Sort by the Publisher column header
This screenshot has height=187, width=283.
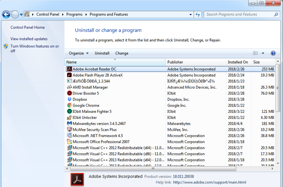click(196, 62)
